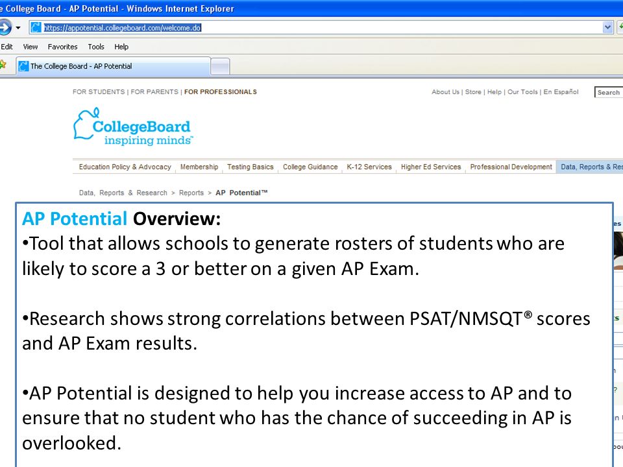Open the Edit menu

[6, 47]
